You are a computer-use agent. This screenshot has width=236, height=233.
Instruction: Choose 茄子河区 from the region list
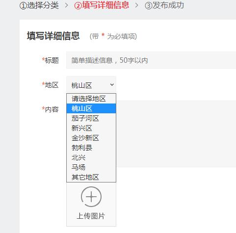point(91,118)
